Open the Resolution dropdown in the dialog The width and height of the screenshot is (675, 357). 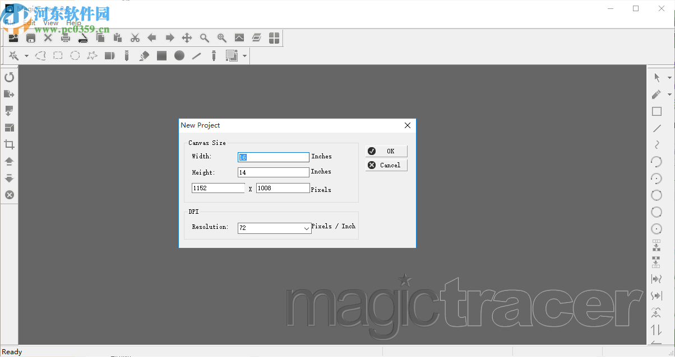(x=306, y=228)
